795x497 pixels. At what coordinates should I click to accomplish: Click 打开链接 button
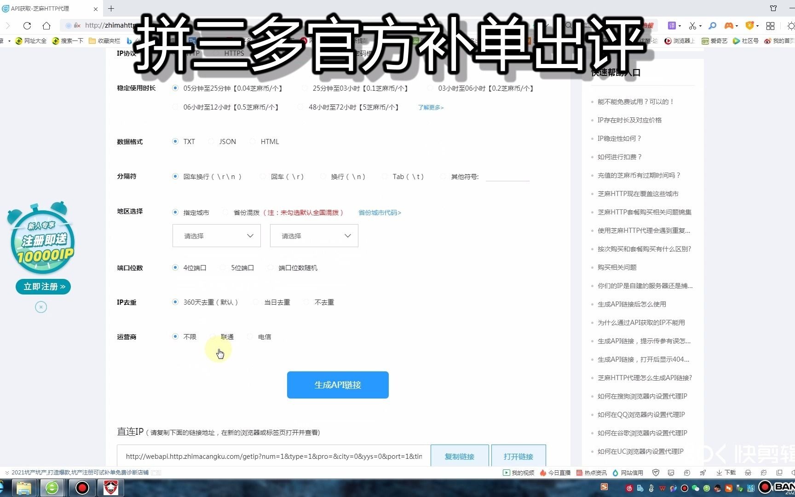518,456
